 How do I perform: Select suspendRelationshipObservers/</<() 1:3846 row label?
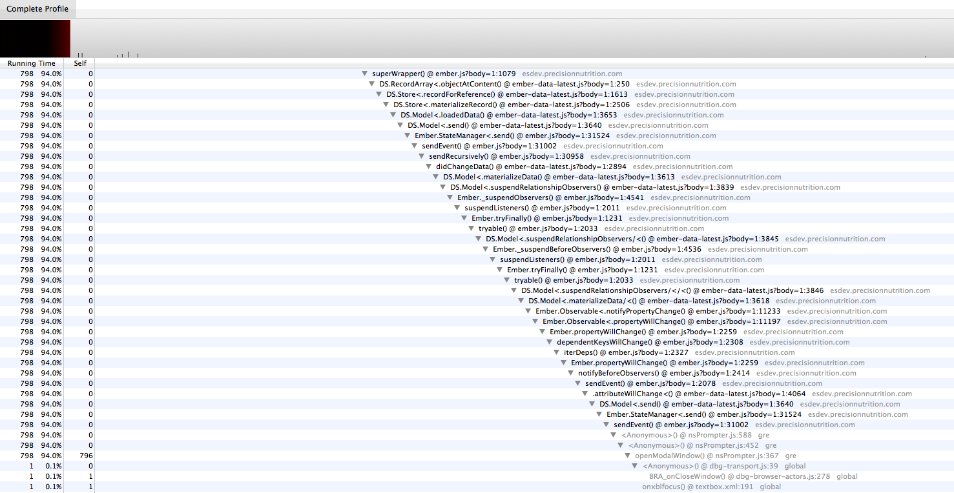point(672,290)
